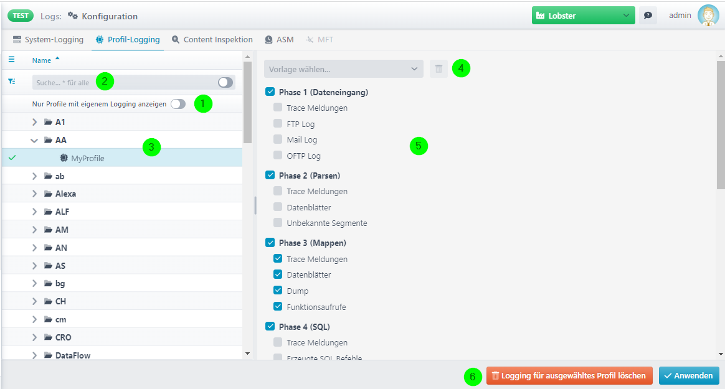Expand the ab folder
Viewport: 725px width, 389px height.
point(34,176)
